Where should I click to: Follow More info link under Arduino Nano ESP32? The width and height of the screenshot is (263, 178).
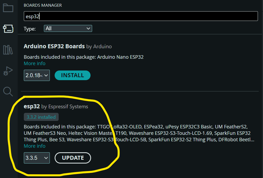[35, 64]
